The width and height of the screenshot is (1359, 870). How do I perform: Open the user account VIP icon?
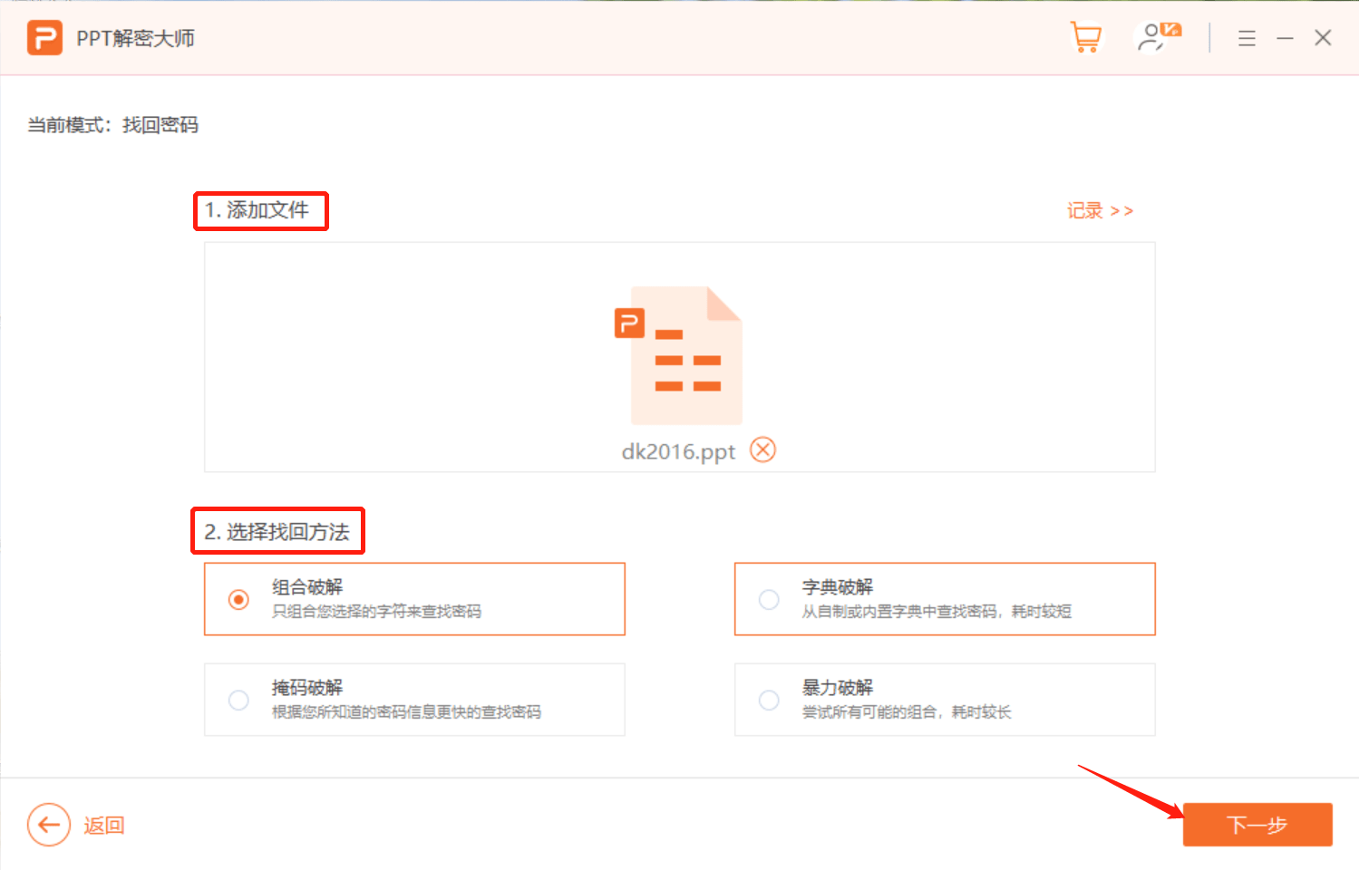click(x=1157, y=38)
